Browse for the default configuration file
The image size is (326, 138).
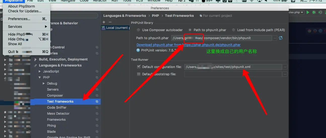click(285, 67)
